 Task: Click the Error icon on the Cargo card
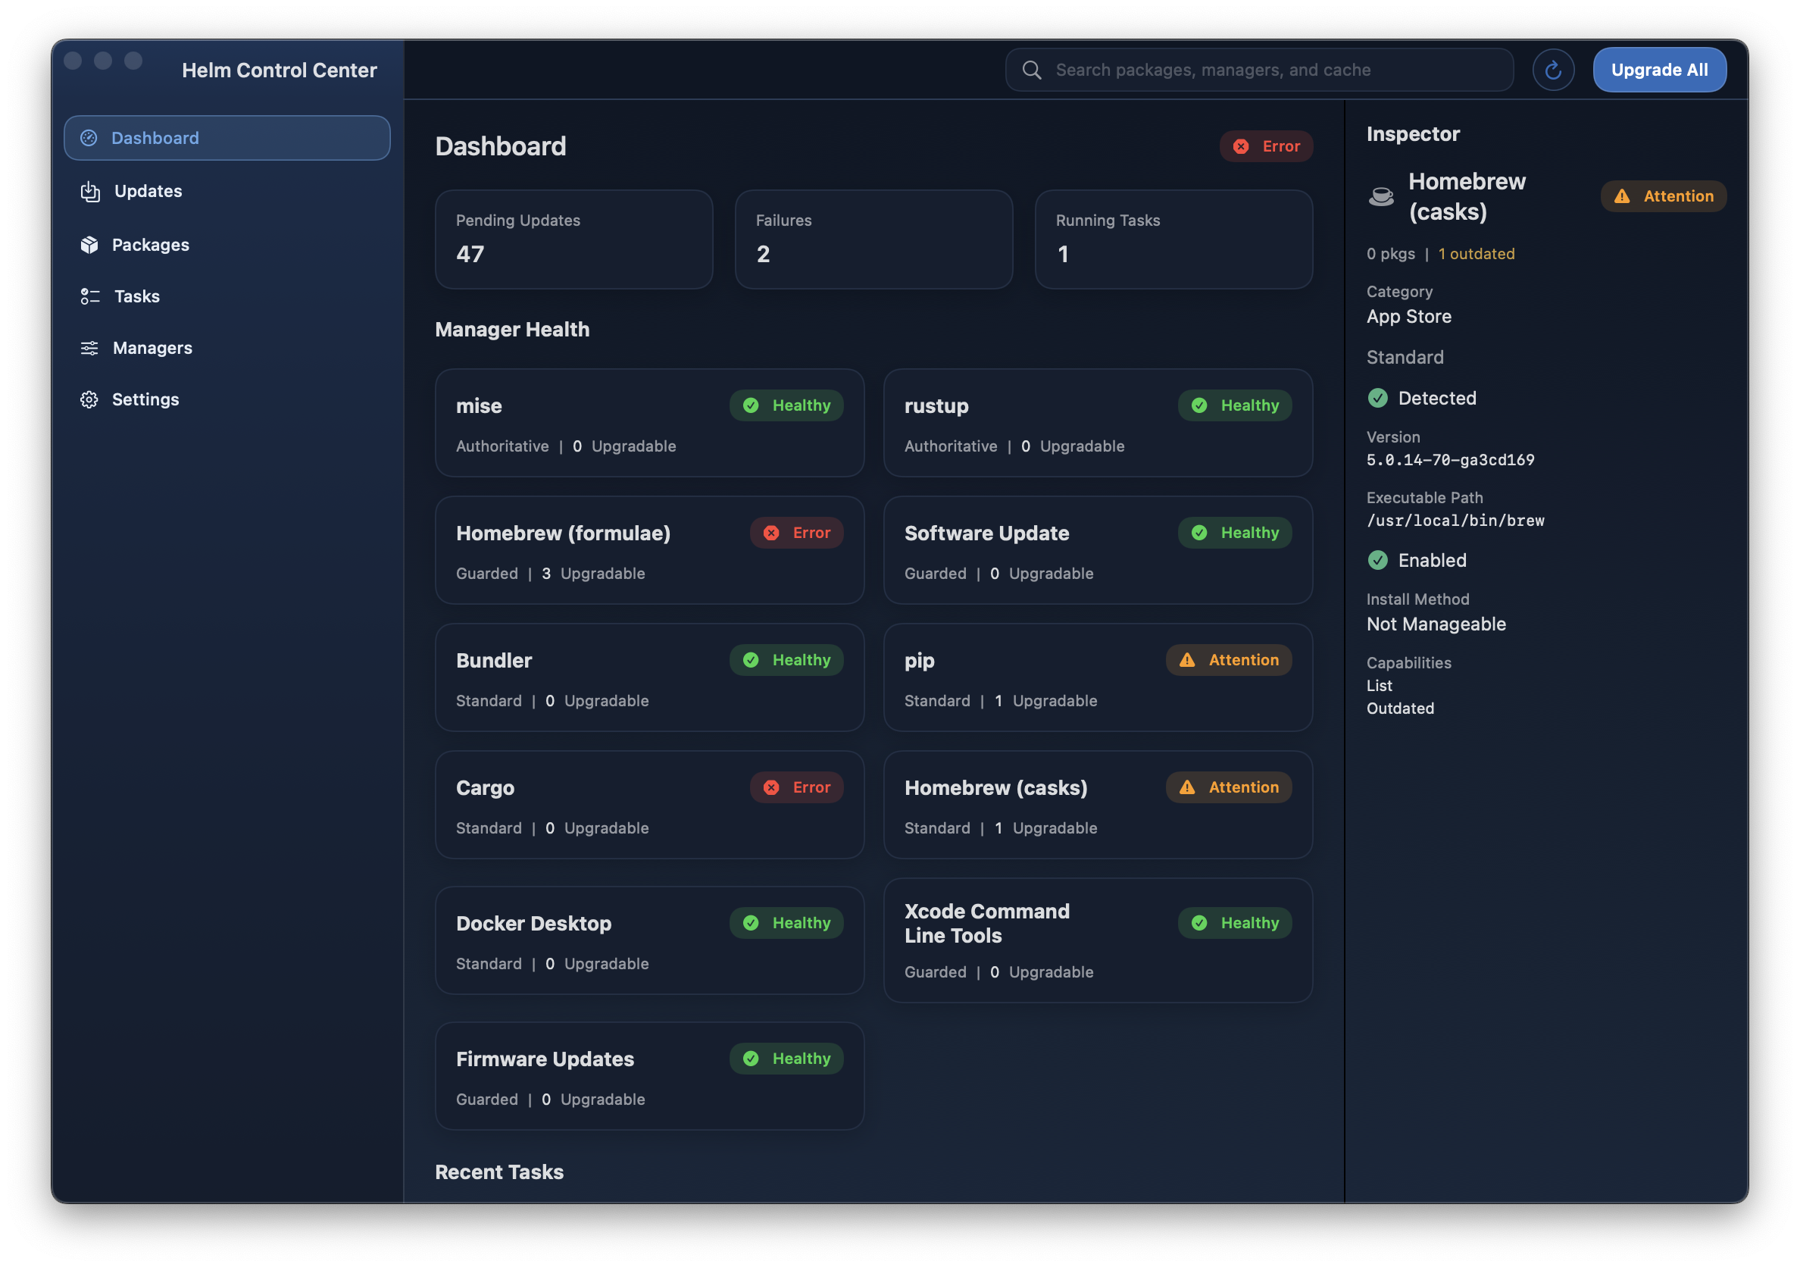773,787
